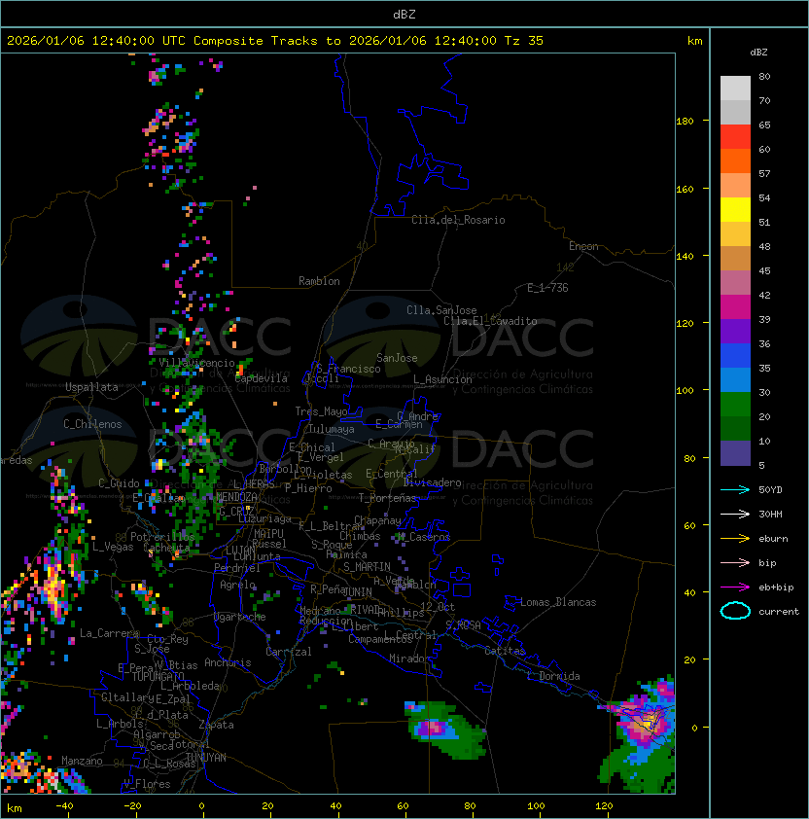
Task: Click the S_MARTIN map label
Action: pyautogui.click(x=367, y=567)
